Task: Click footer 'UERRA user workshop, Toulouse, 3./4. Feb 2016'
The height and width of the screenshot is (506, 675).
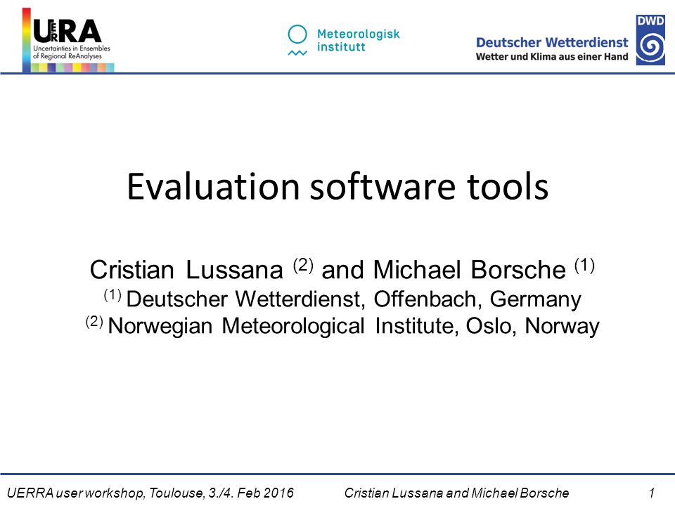Action: [150, 493]
